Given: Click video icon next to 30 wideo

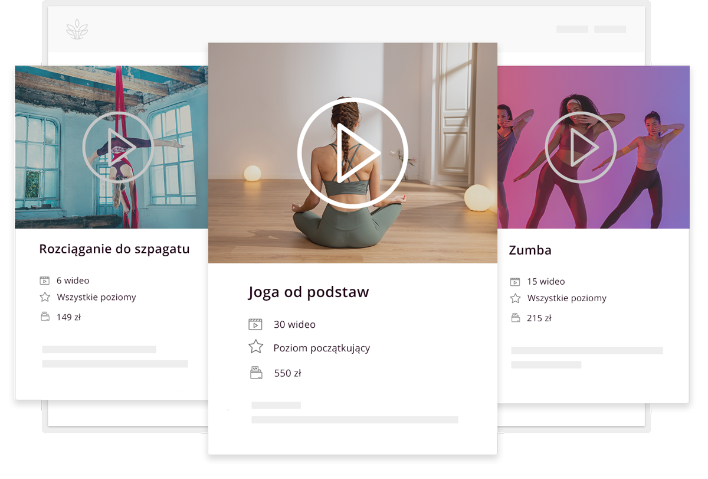Looking at the screenshot, I should pyautogui.click(x=255, y=324).
